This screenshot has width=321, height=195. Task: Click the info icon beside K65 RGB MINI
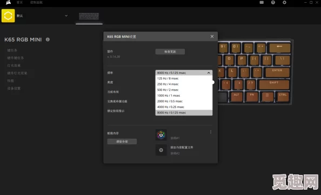48,39
